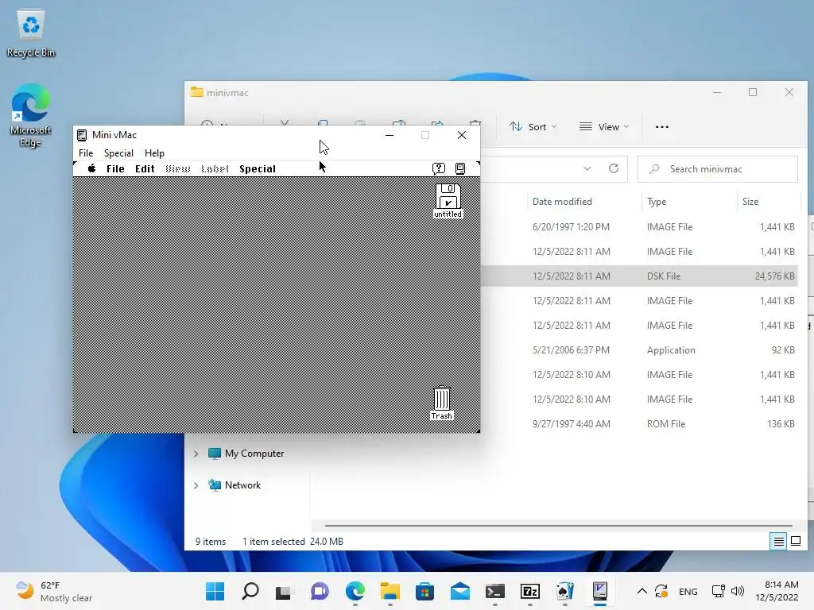Select the file dated 5/21/2006 6:37 PM
This screenshot has height=610, width=814.
click(x=639, y=350)
